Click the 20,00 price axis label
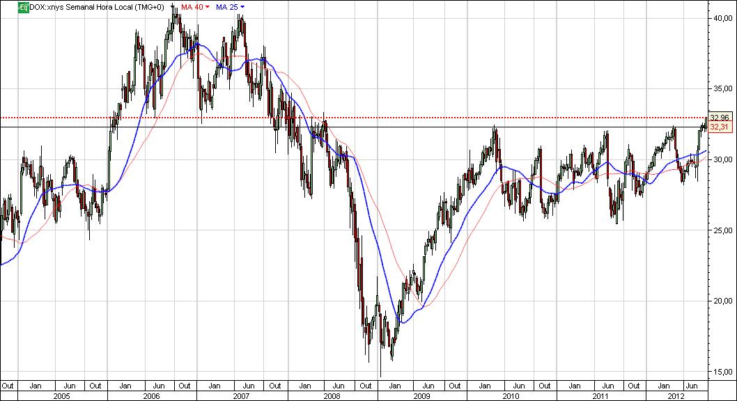The image size is (737, 401). (x=723, y=301)
